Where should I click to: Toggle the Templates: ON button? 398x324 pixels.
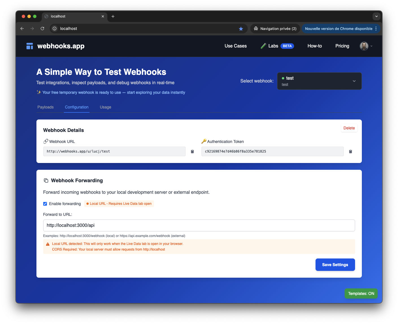[361, 293]
